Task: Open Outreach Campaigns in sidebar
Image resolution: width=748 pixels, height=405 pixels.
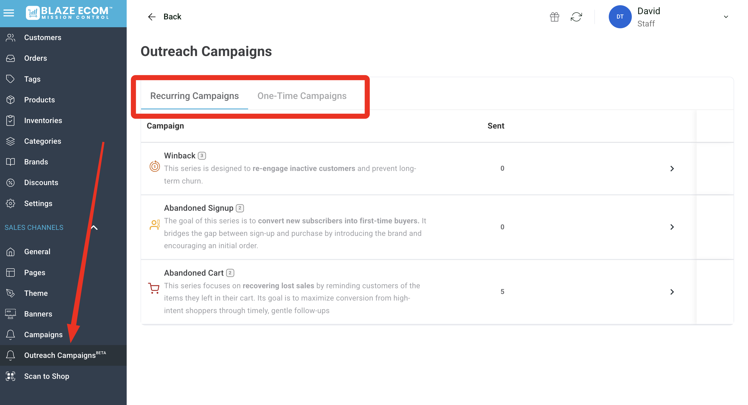Action: point(60,355)
